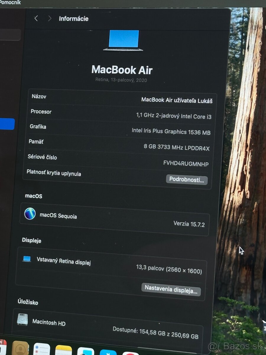Click the Macintosh HD name text

(x=49, y=322)
